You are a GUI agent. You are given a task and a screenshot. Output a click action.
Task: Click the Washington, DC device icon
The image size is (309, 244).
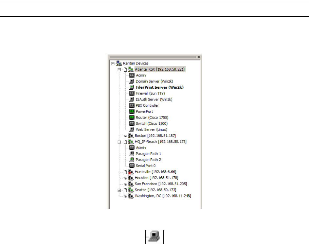tap(131, 196)
